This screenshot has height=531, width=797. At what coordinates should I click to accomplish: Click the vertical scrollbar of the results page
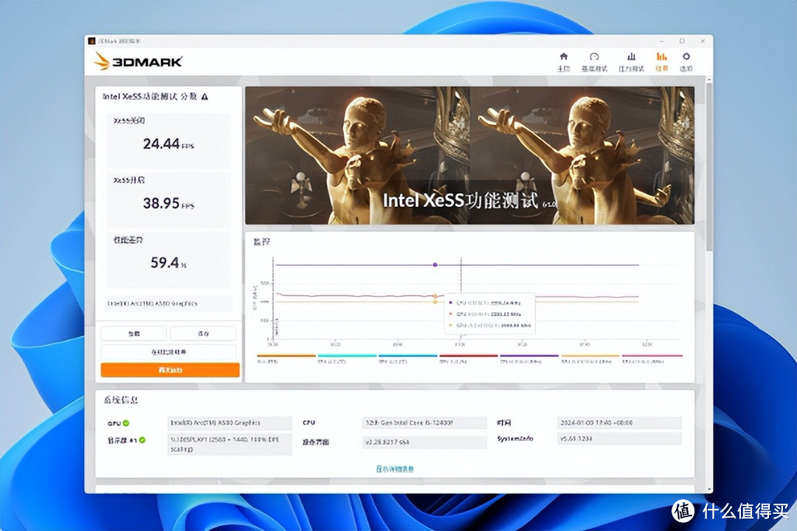pos(709,168)
